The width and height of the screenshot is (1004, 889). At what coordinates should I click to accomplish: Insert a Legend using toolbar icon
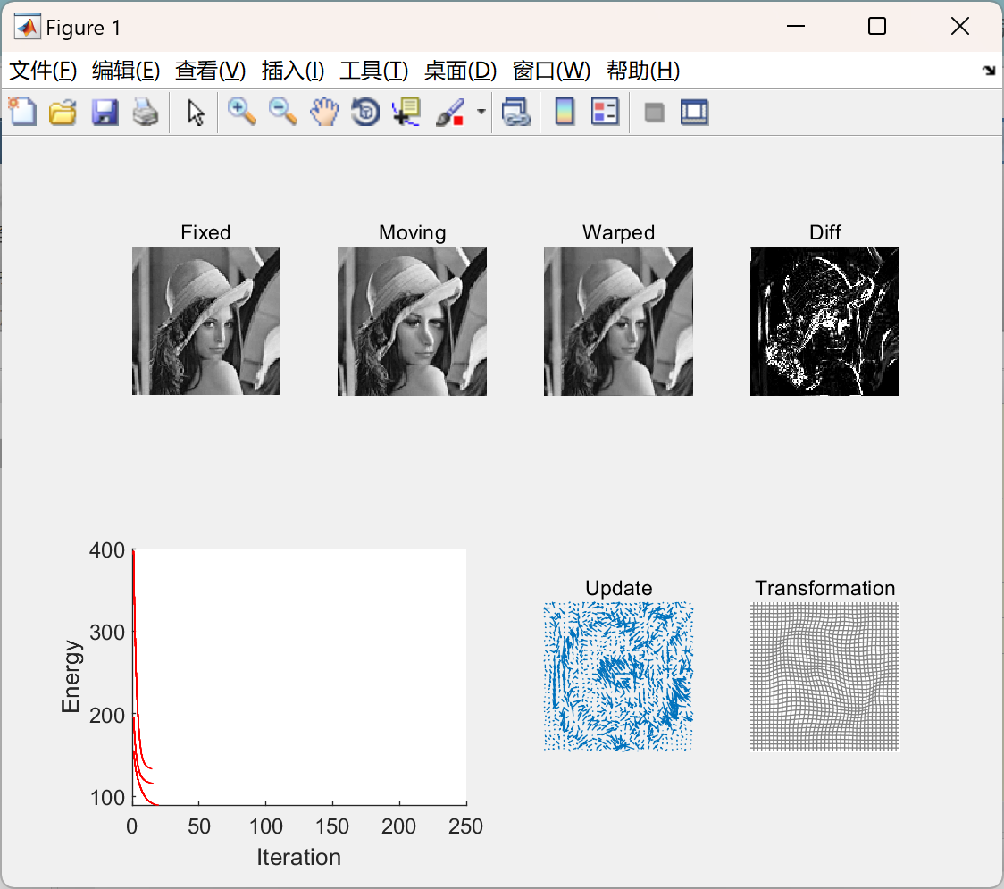605,112
